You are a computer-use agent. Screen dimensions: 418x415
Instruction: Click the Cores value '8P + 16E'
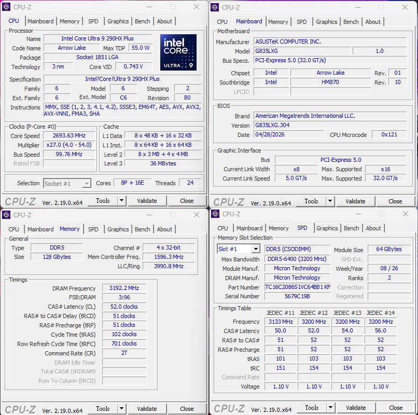[132, 183]
